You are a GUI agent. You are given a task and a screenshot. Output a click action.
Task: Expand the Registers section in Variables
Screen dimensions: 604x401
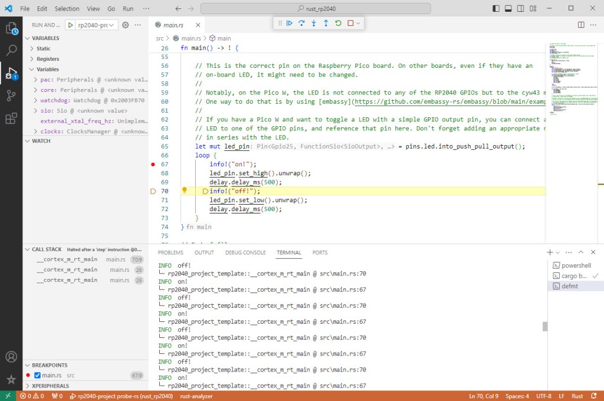[47, 59]
